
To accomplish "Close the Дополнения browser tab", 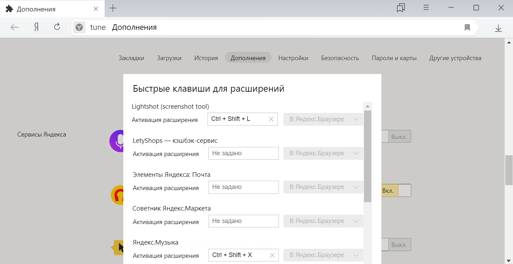I will click(x=96, y=9).
